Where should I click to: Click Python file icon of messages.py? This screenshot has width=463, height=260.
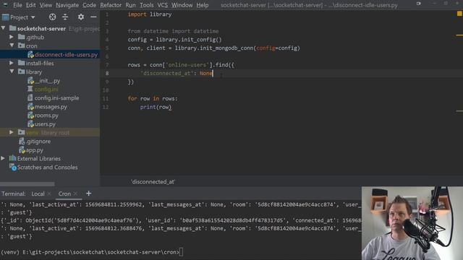30,107
